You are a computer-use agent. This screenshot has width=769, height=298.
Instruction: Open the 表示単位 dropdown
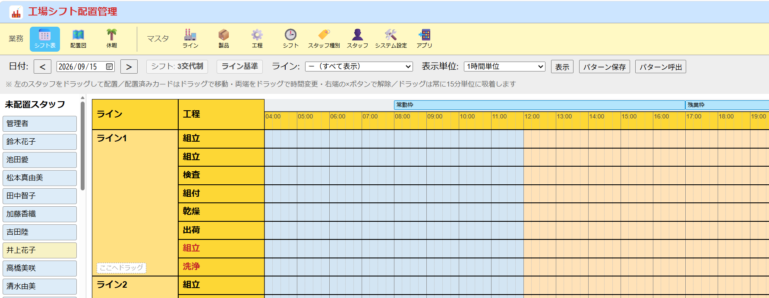[x=504, y=66]
